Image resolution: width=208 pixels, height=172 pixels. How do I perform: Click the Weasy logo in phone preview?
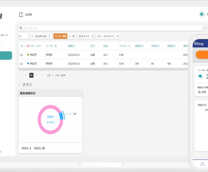pyautogui.click(x=199, y=43)
